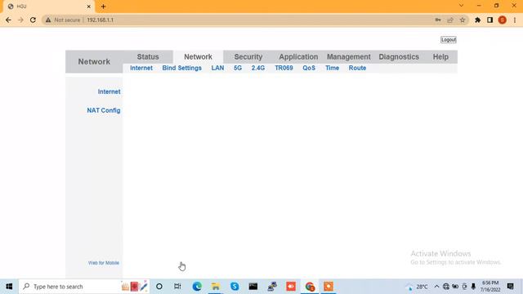Open Skype from the taskbar
Image resolution: width=523 pixels, height=294 pixels.
point(235,287)
